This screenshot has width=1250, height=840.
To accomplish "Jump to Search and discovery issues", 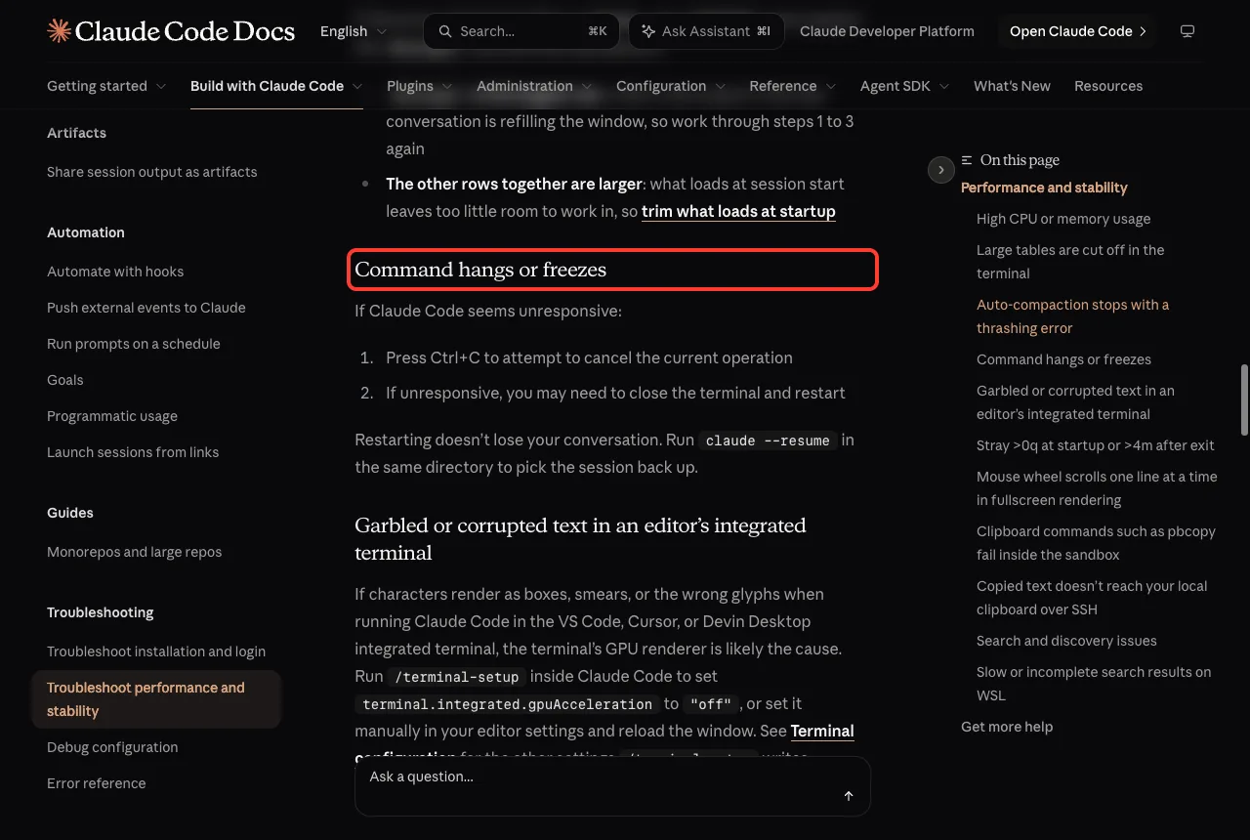I will [1066, 641].
